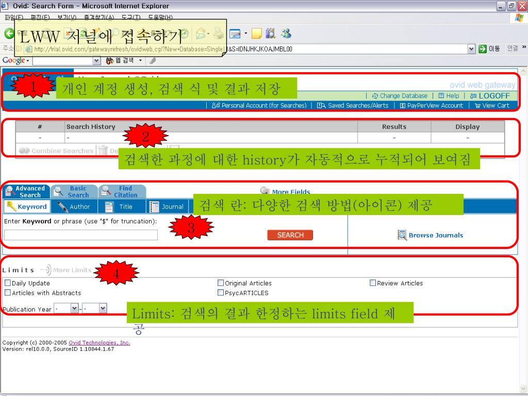Select the Title search option
Screen dimensions: 528x396
pos(122,206)
